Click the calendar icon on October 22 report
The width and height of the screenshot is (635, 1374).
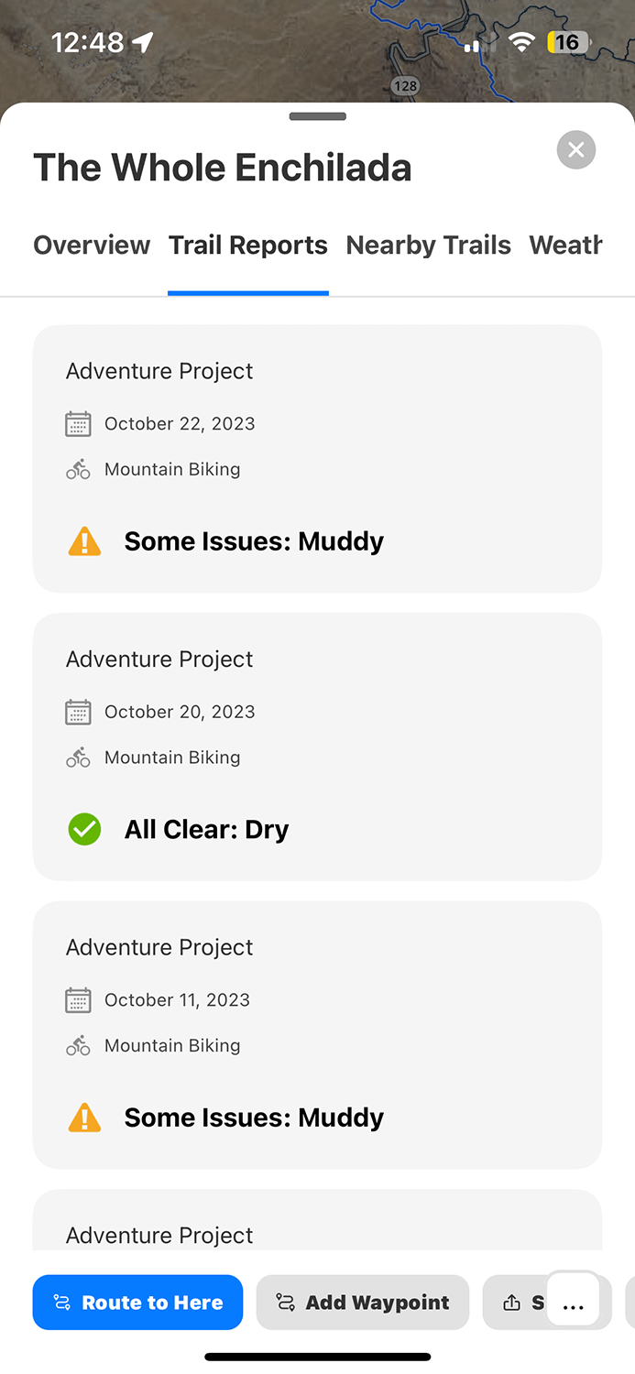point(78,423)
